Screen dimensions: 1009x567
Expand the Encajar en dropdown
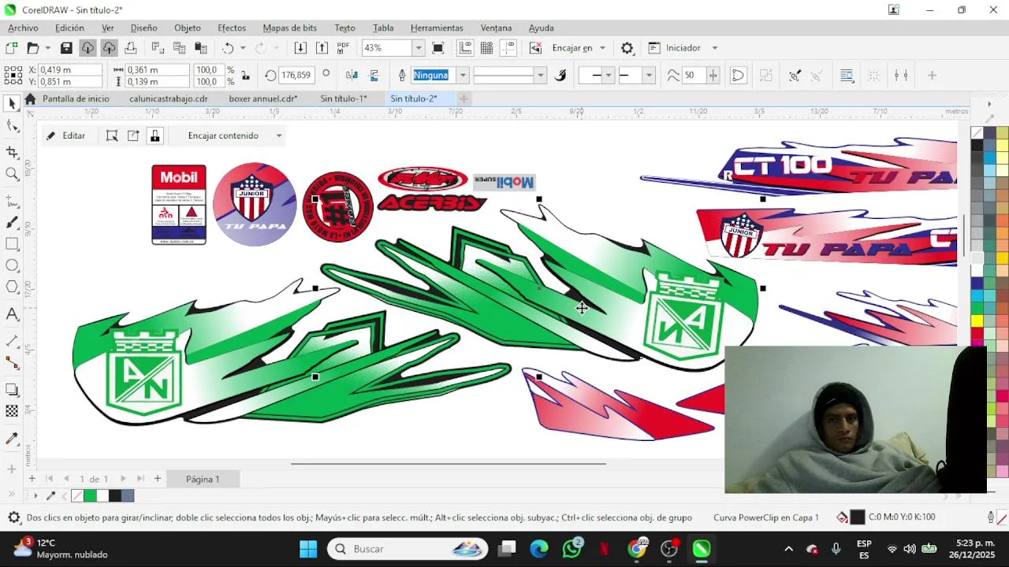pyautogui.click(x=602, y=48)
